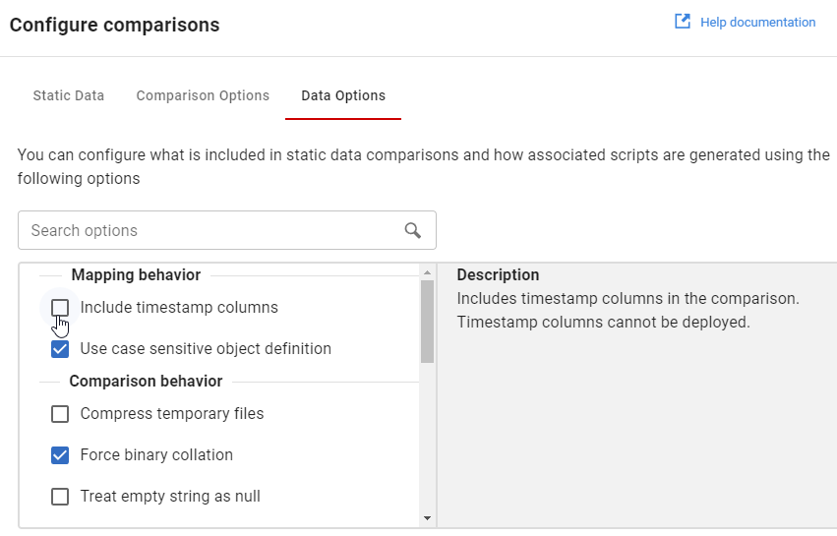Click the Compress temporary files label
Screen dimensions: 837x536
172,414
